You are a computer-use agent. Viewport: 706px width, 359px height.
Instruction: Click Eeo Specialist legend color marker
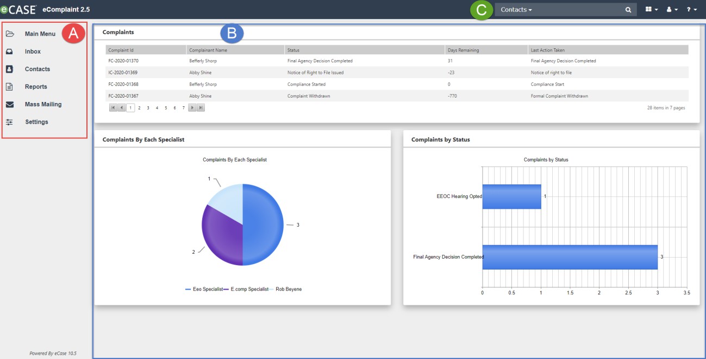point(188,290)
